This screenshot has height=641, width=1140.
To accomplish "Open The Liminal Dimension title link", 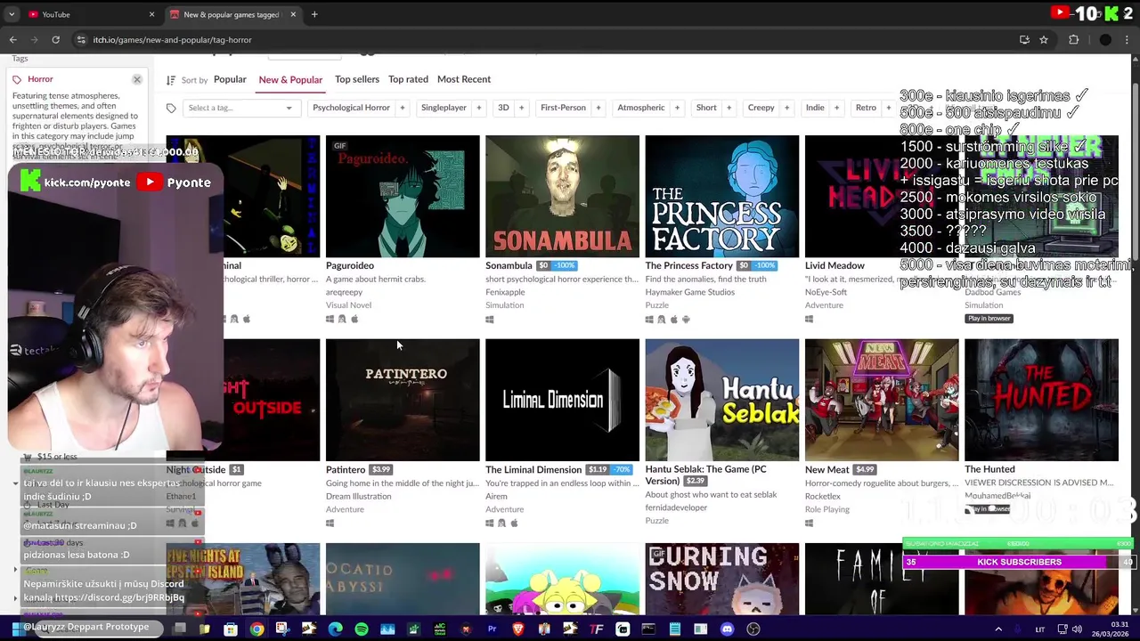I will pos(533,469).
